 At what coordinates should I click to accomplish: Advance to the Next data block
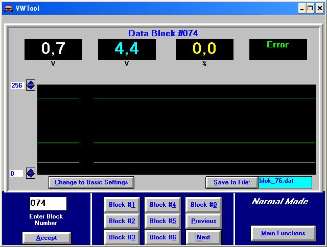click(x=203, y=237)
